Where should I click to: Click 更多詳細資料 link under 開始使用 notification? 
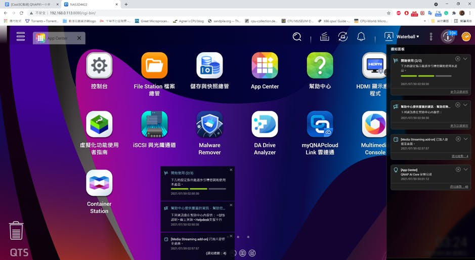pyautogui.click(x=459, y=92)
